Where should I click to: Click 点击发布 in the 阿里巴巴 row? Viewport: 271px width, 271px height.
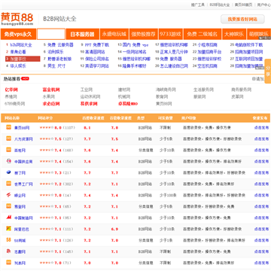tap(261, 230)
